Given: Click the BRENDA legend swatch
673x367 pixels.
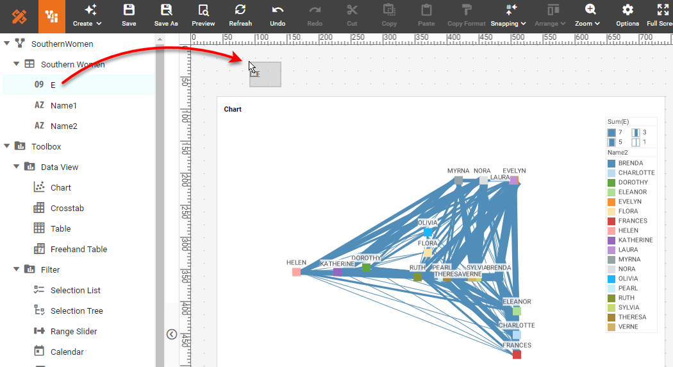Looking at the screenshot, I should [x=611, y=164].
